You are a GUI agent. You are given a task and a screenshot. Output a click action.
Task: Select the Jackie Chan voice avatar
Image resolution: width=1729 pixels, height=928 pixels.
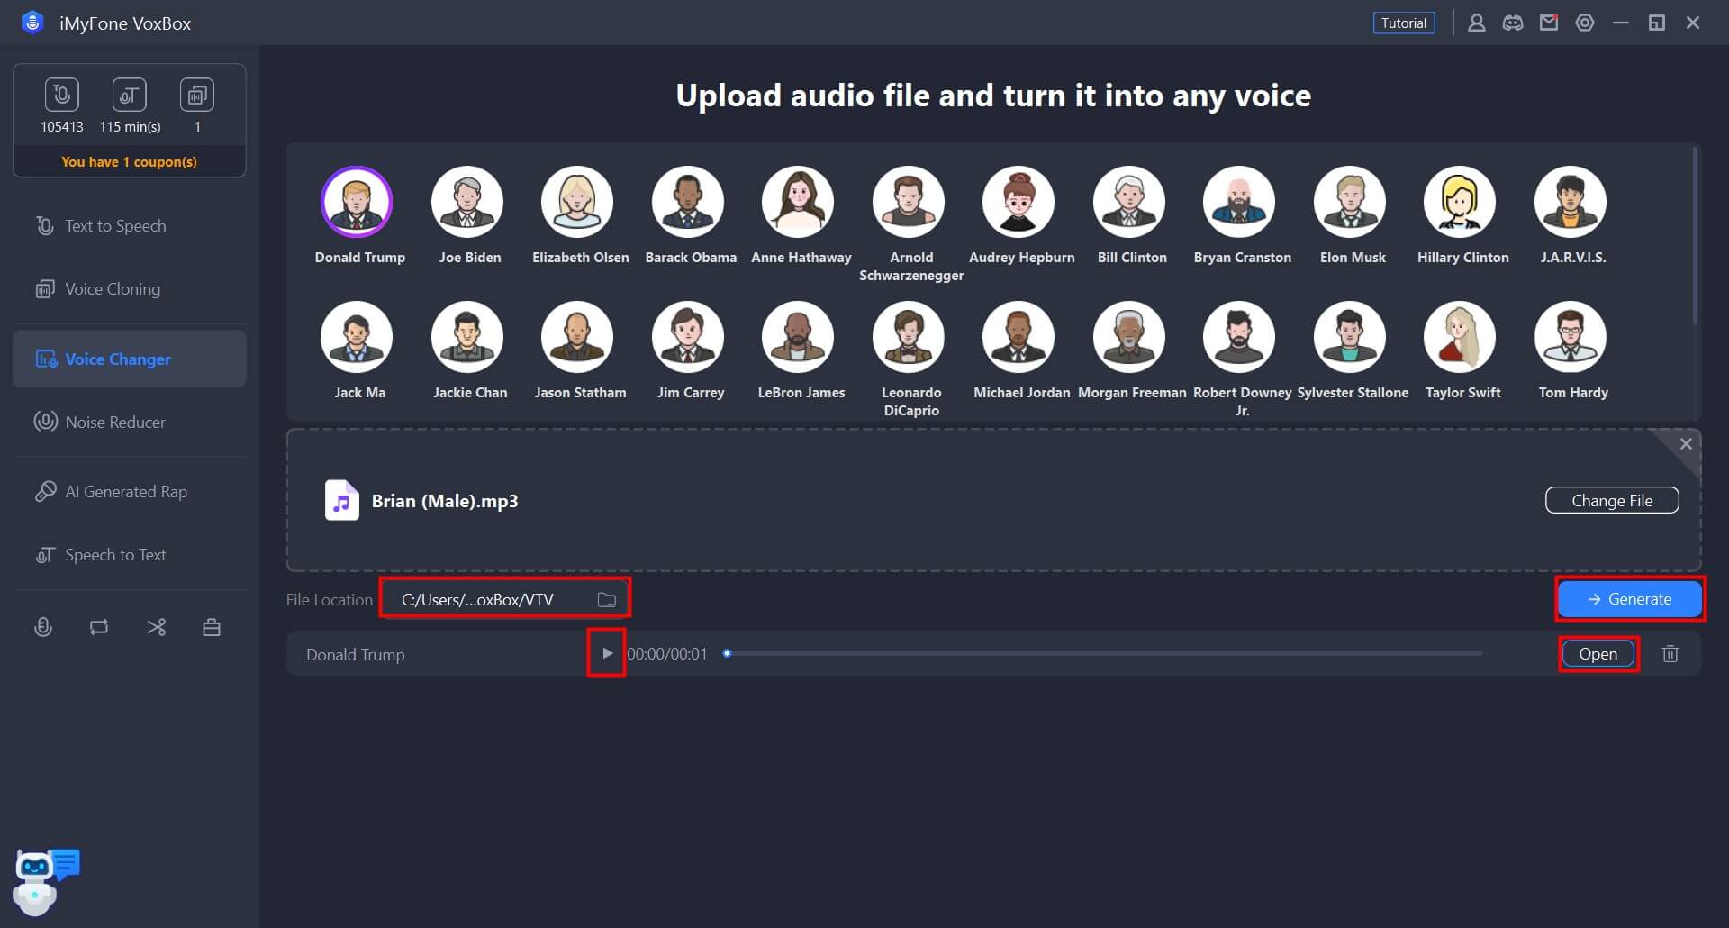point(466,337)
